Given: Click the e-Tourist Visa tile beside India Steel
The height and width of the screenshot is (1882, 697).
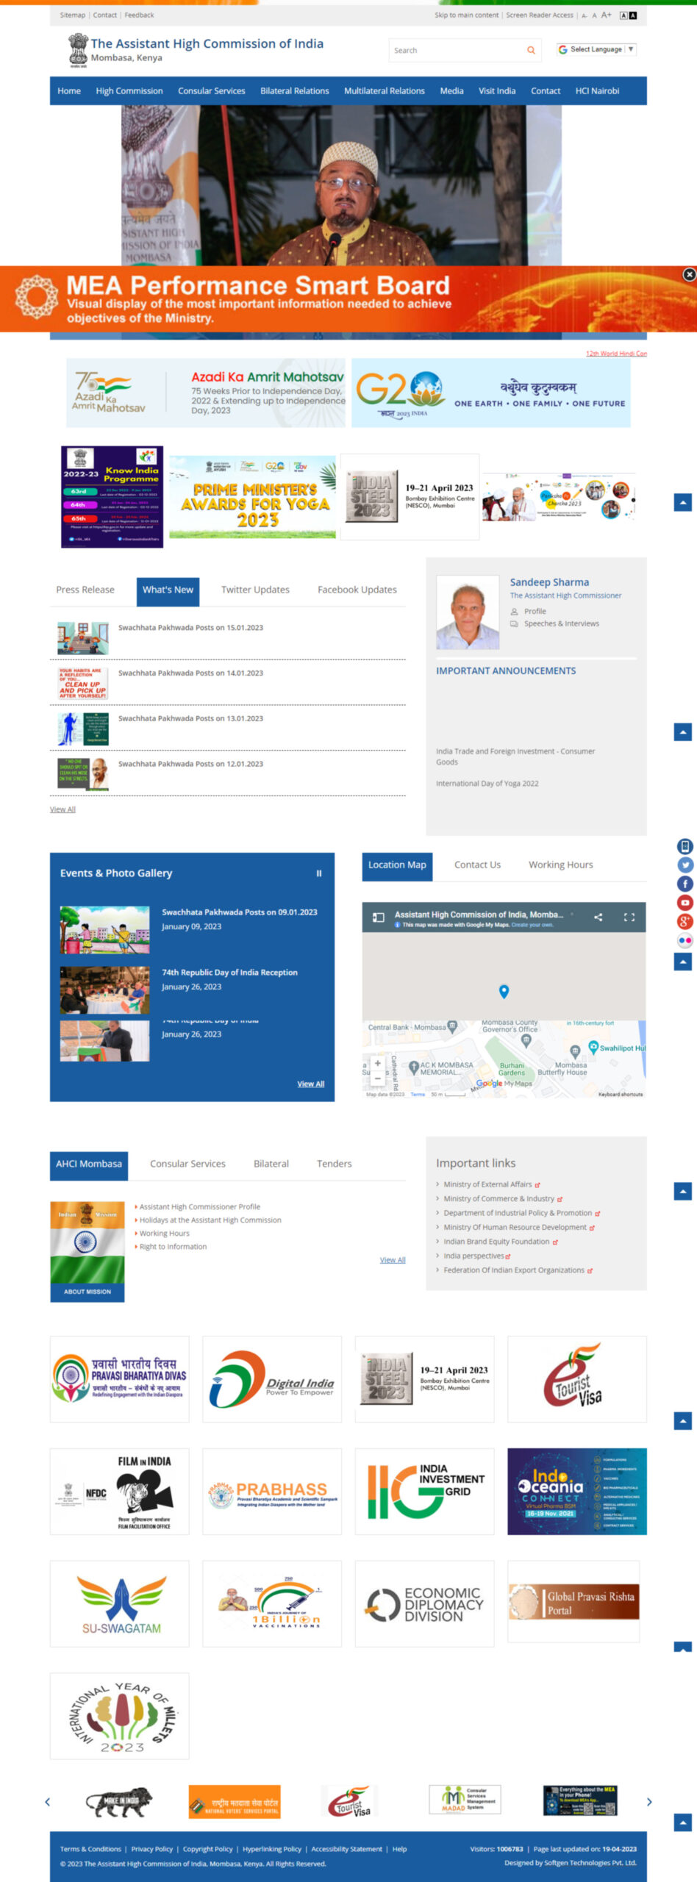Looking at the screenshot, I should click(x=577, y=1379).
